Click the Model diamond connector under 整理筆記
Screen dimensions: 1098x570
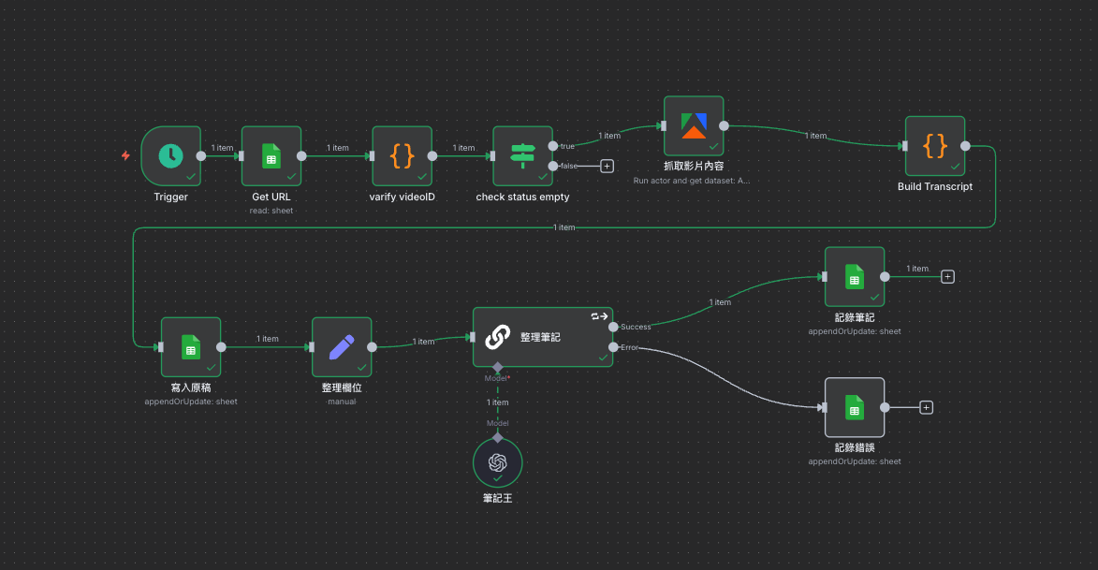pos(497,367)
